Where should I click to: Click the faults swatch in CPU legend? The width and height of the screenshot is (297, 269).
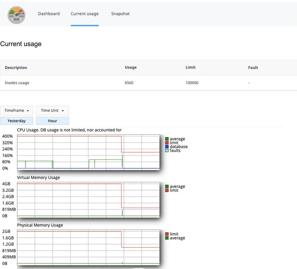point(167,150)
